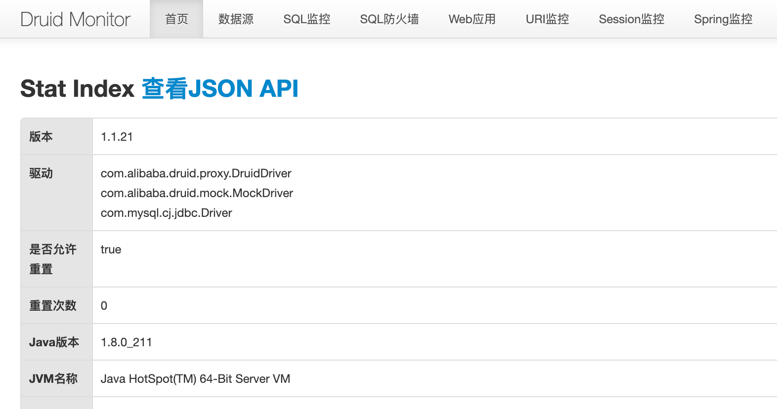Select the Web应用 tab
Image resolution: width=777 pixels, height=409 pixels.
pos(472,19)
